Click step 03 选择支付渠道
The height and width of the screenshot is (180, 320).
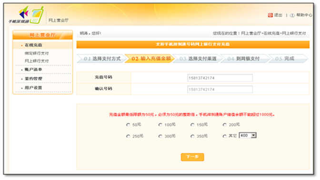[x=197, y=59]
